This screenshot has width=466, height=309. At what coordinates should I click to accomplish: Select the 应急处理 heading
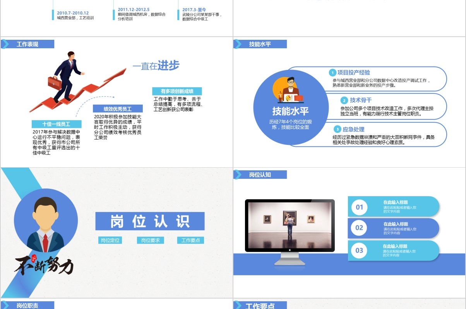tap(353, 129)
